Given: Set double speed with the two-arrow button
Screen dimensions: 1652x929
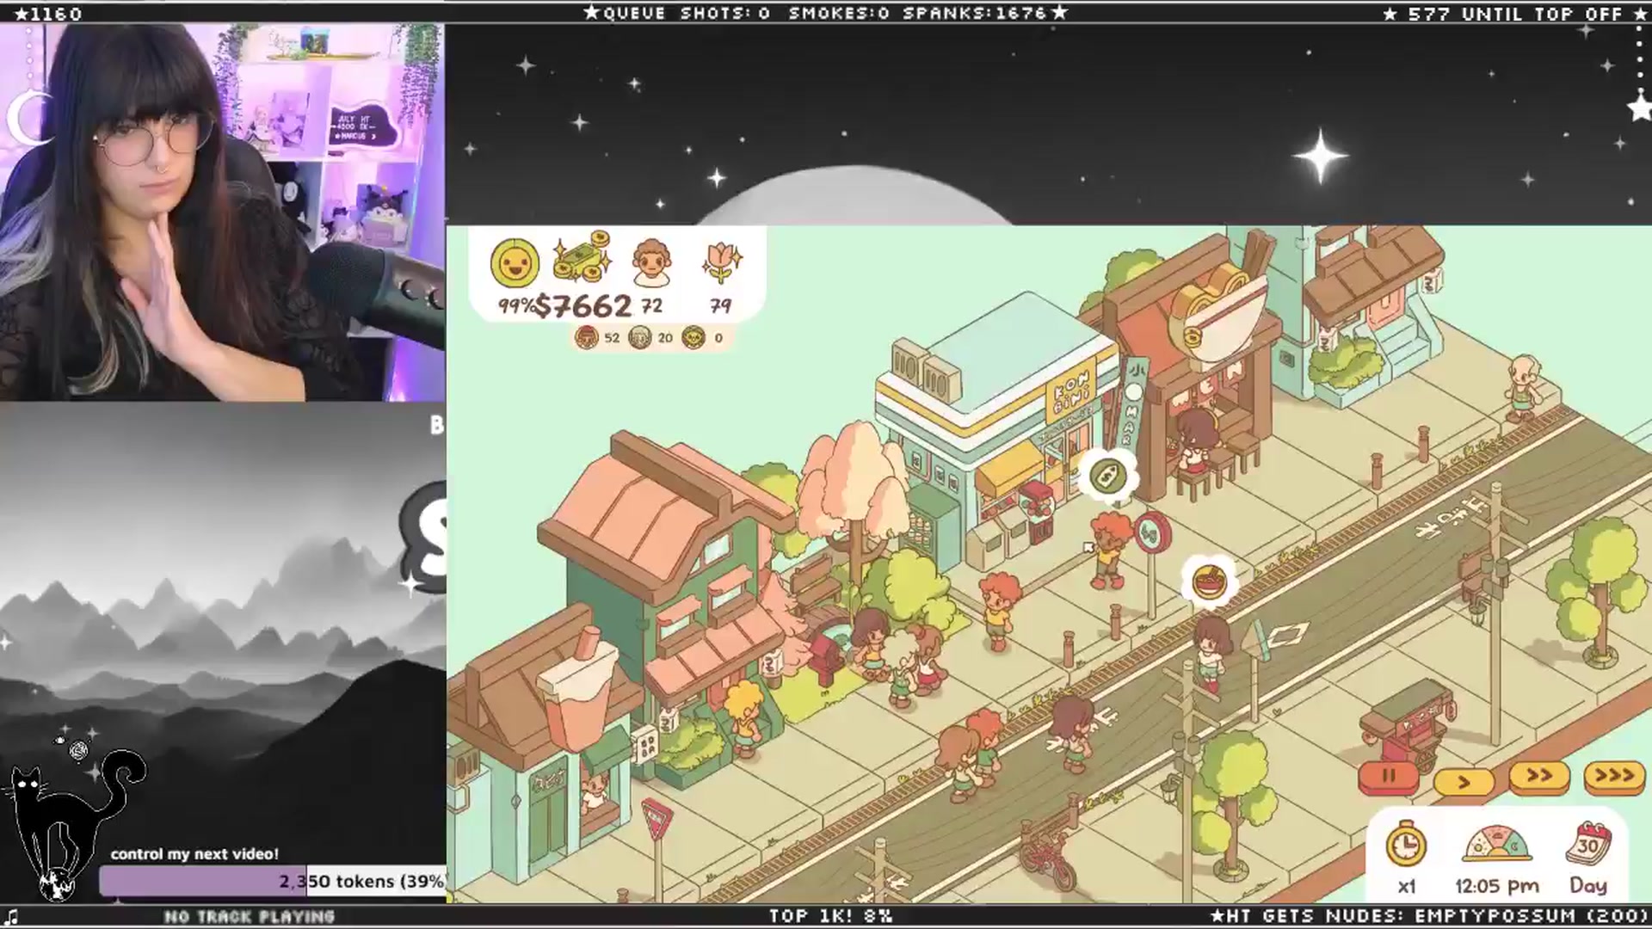Looking at the screenshot, I should [1539, 777].
